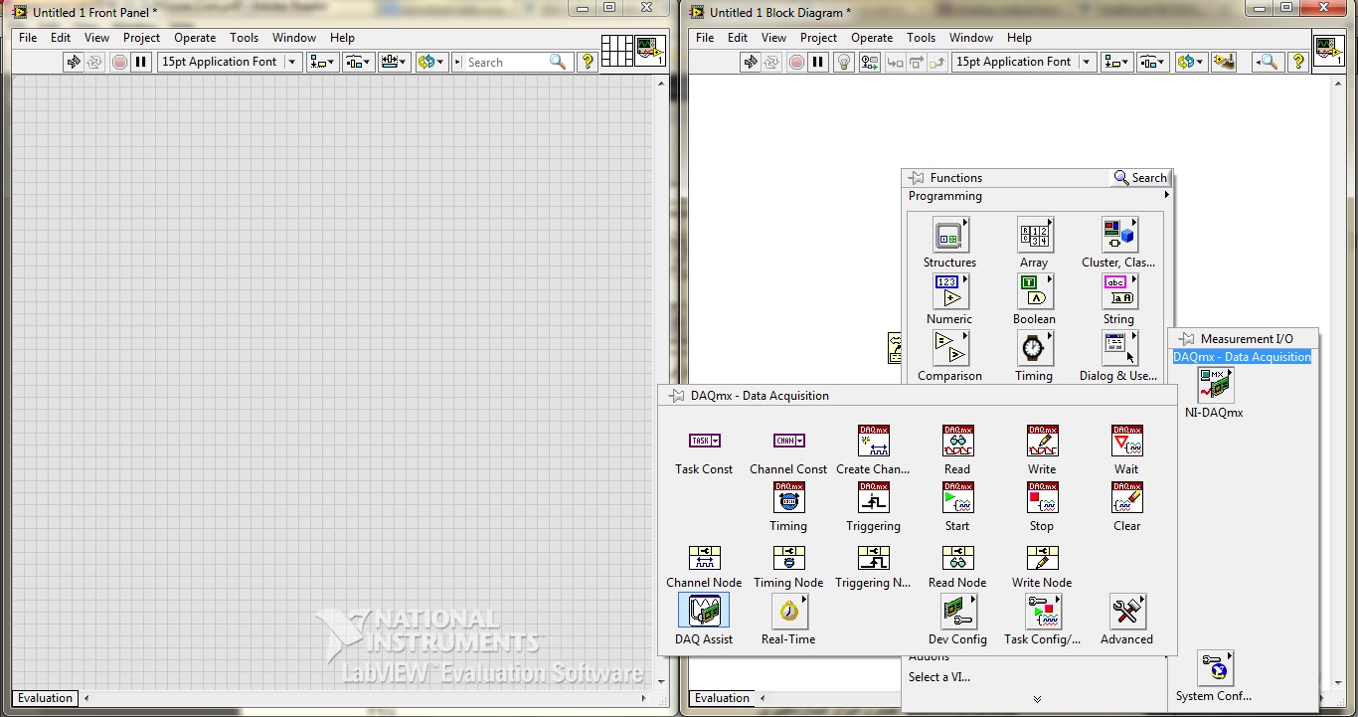Choose the DAQmx Read VI

[957, 441]
